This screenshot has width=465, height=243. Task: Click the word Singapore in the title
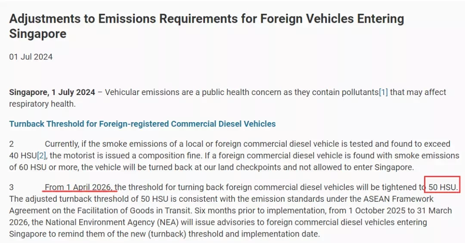click(37, 34)
